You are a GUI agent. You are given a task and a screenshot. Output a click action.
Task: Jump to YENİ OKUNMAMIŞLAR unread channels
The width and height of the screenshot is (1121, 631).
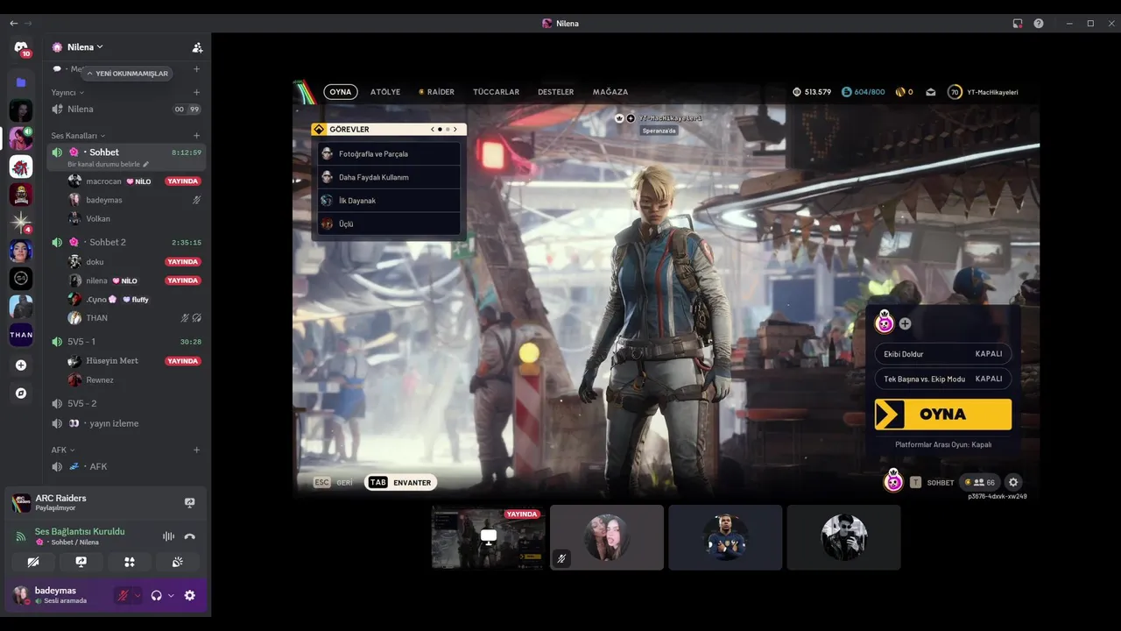point(127,74)
